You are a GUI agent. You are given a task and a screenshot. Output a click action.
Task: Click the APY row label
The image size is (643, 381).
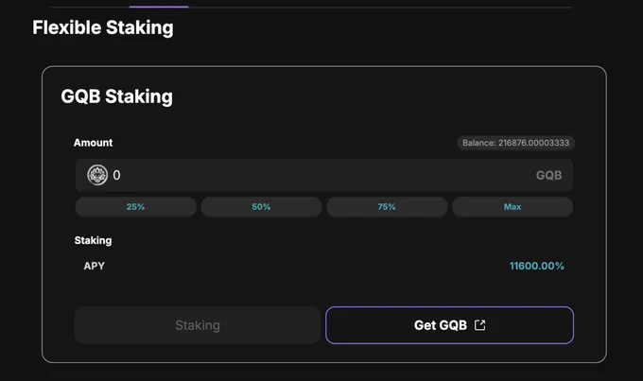[95, 266]
